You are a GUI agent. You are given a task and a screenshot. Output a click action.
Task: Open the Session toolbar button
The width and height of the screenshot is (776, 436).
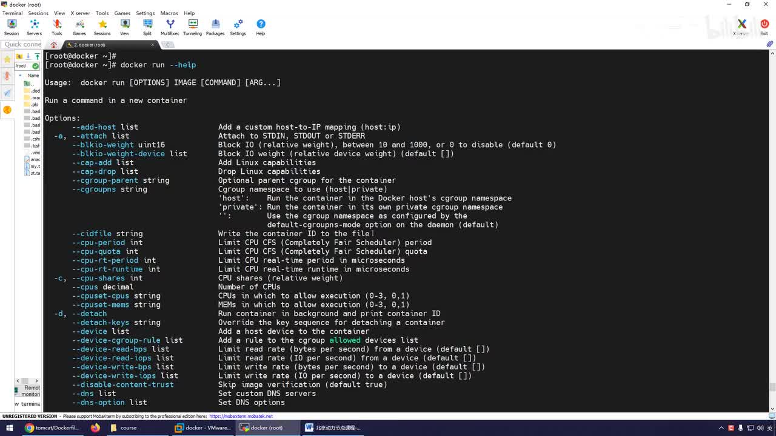[x=12, y=27]
